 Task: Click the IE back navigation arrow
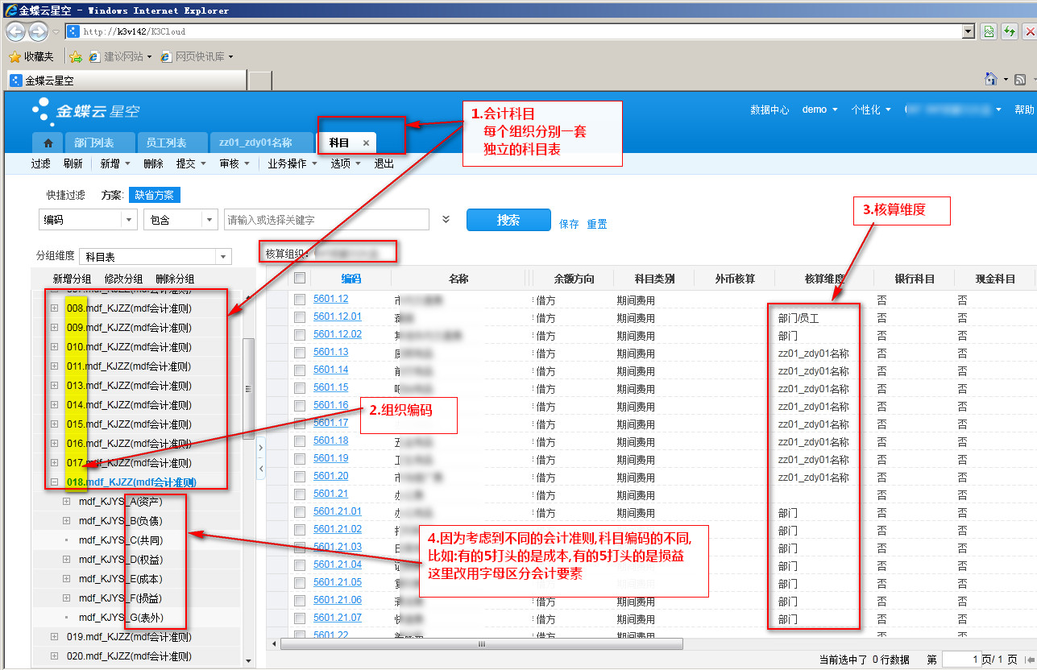click(15, 31)
